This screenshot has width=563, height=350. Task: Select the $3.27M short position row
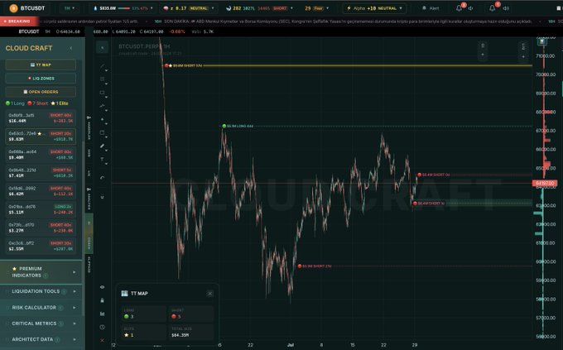[x=41, y=228]
